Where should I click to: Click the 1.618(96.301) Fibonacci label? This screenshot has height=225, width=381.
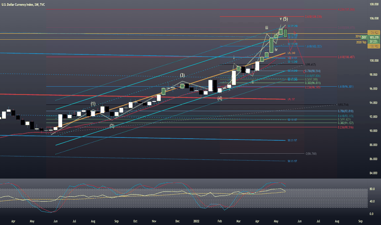coord(345,87)
